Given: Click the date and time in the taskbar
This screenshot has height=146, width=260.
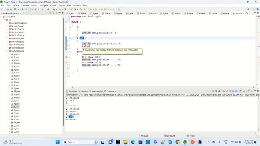Looking at the screenshot, I should point(248,142).
